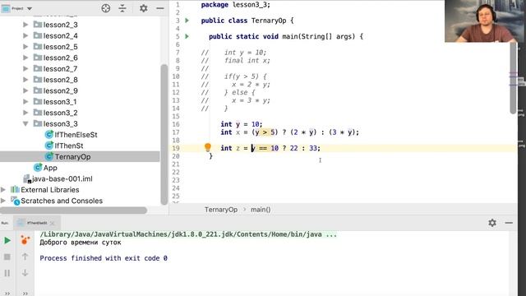The image size is (526, 296).
Task: Click the IfThenElseSt class icon
Action: 49,135
